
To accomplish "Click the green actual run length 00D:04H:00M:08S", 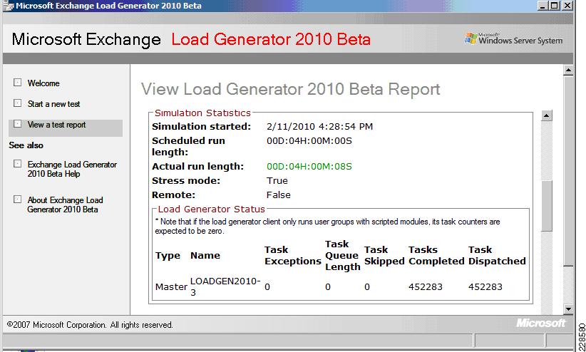I will point(309,166).
